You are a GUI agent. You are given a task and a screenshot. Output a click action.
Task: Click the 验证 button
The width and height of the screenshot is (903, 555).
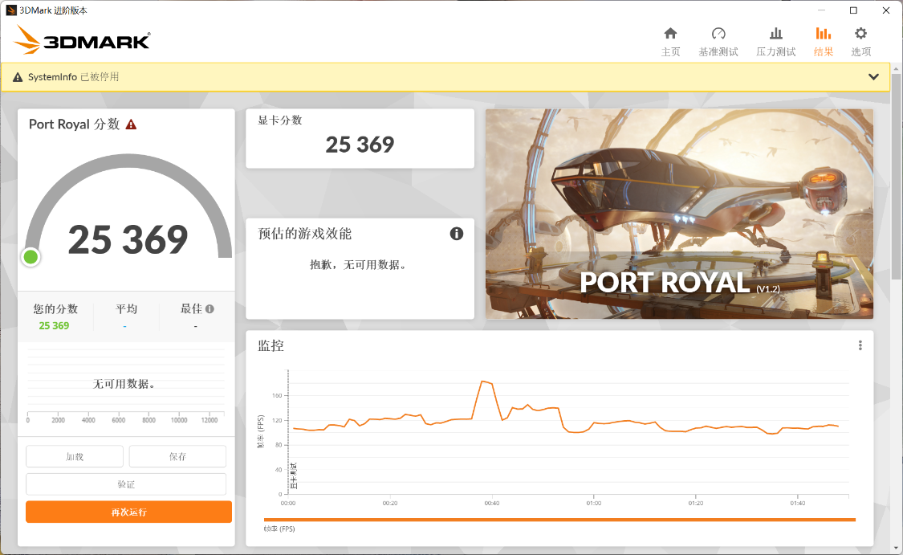coord(126,484)
